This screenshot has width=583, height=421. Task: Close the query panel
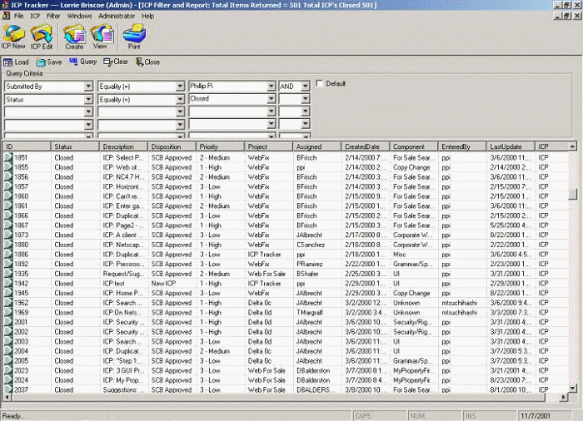pyautogui.click(x=147, y=62)
